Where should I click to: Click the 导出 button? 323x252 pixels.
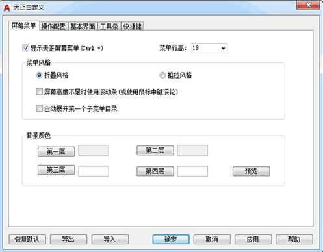(x=68, y=239)
